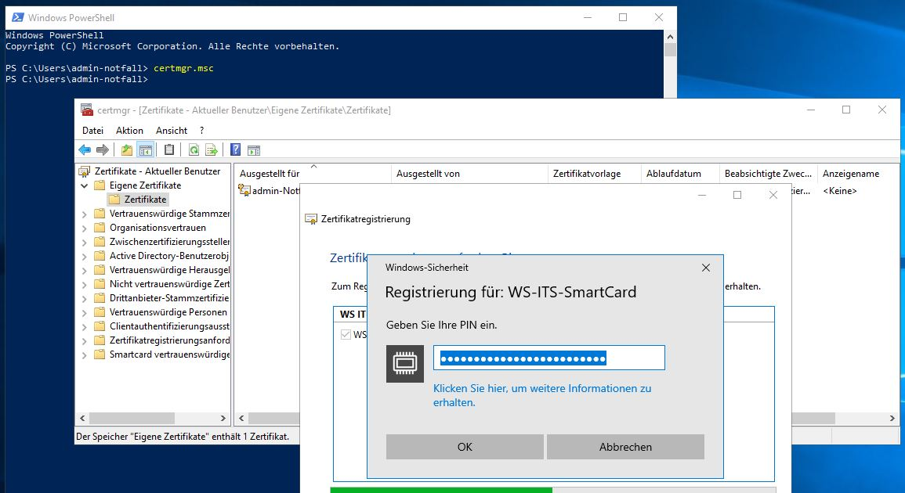Sort by the Ausgestellt von column
The height and width of the screenshot is (493, 905).
point(469,174)
